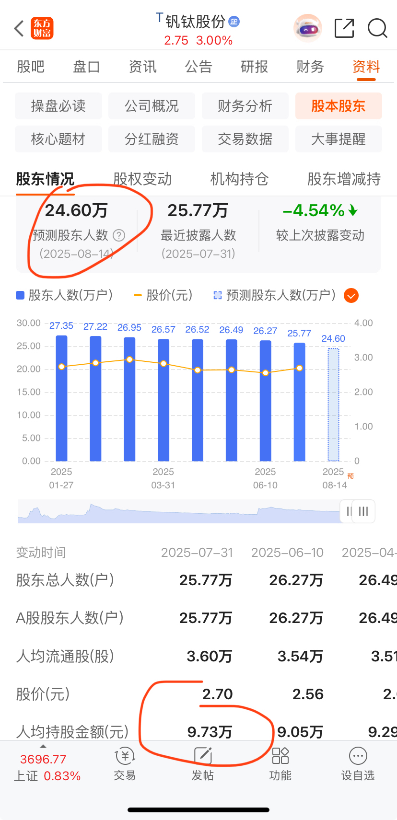This screenshot has width=397, height=820.
Task: Switch to 股权变动 sub-tab
Action: (142, 179)
